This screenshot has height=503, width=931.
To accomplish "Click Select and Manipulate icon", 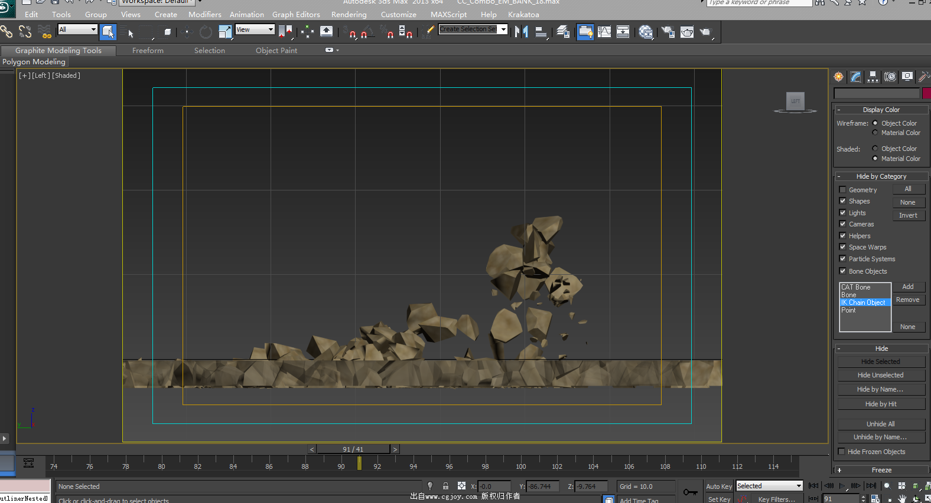I will click(x=307, y=32).
